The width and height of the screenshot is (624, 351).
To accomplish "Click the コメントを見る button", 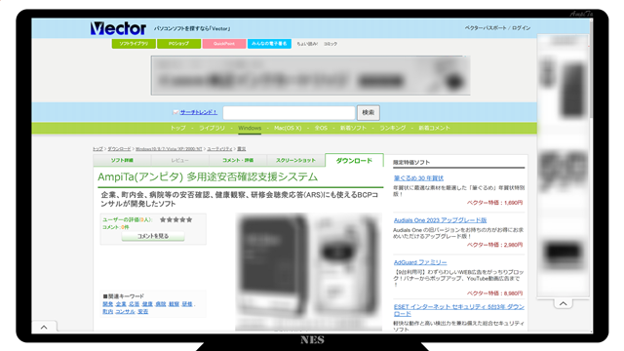I will (x=153, y=236).
